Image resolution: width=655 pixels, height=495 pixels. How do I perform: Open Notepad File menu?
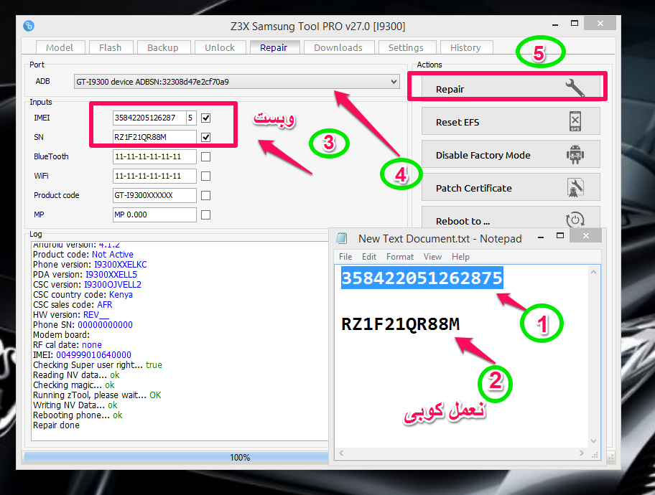coord(345,257)
